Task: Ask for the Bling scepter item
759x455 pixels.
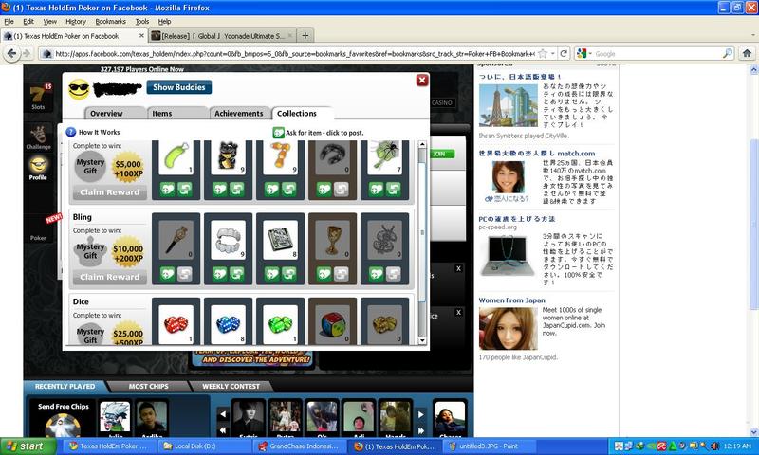Action: click(167, 274)
